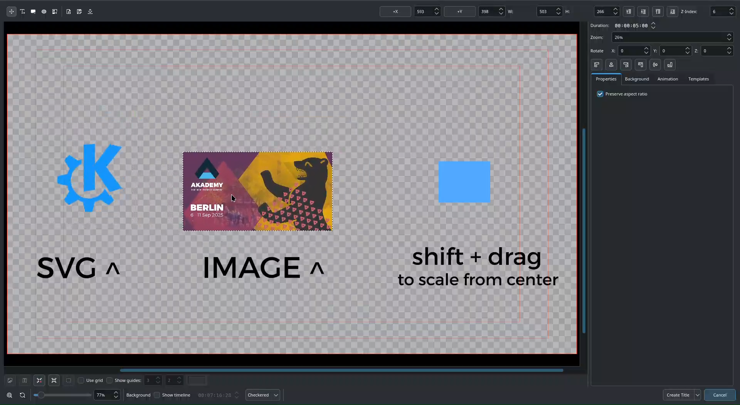Toggle the Show timeline checkbox

pos(157,395)
